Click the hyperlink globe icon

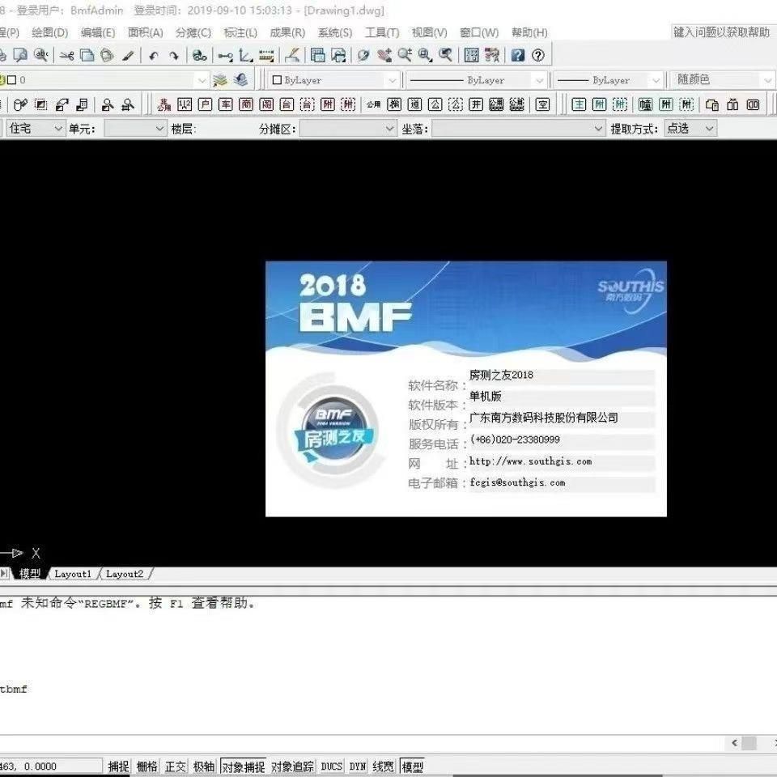200,56
